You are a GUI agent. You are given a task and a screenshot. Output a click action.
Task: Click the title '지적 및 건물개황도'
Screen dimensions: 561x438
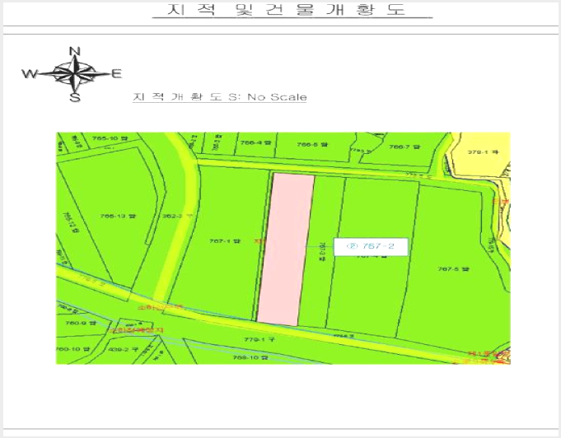coord(287,9)
